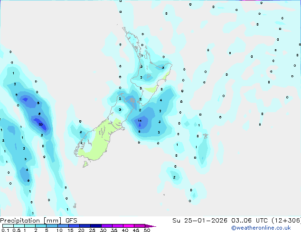Click the purple arrow tip beyond 50 on legend
Screen dimensions: 301x232
[150, 226]
